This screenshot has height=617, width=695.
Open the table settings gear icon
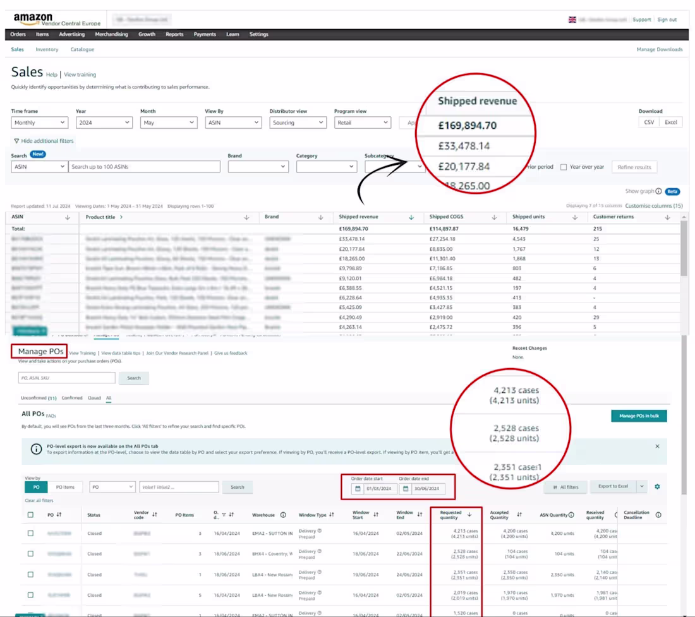(657, 487)
